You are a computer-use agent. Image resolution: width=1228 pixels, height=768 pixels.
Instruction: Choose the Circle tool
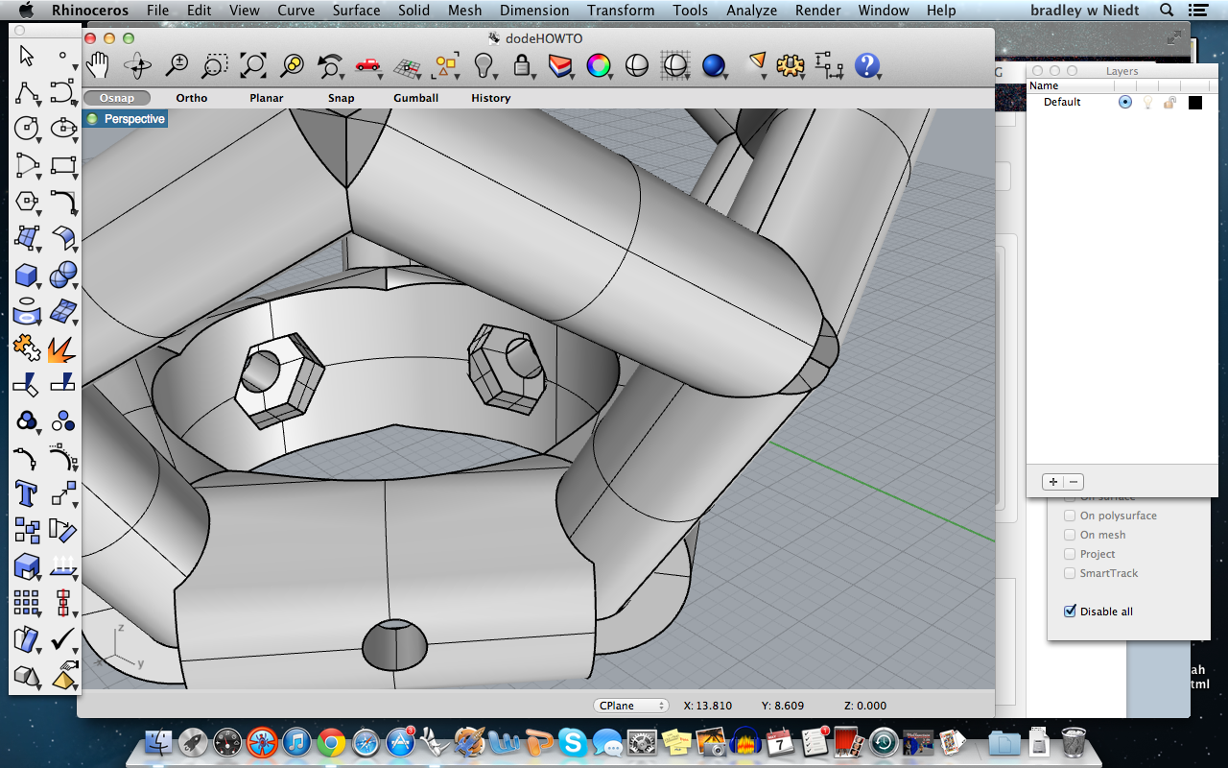click(27, 128)
